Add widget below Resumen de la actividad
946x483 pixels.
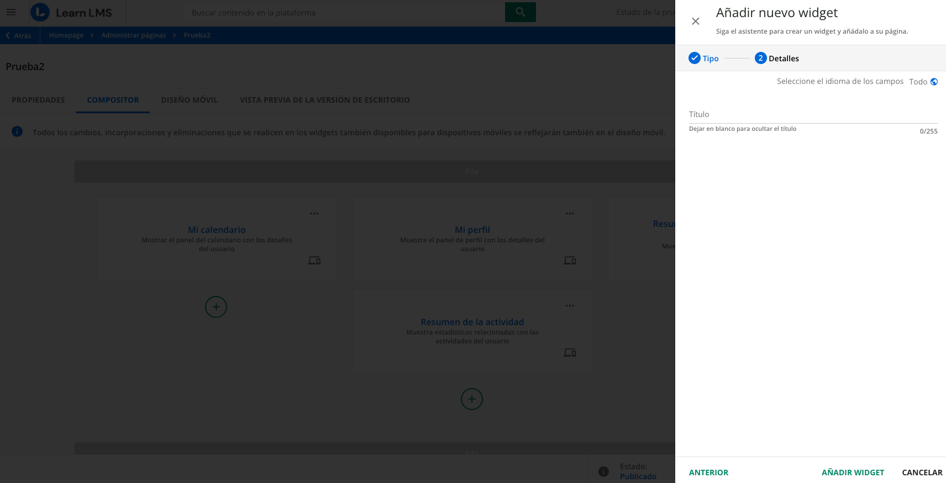tap(472, 399)
